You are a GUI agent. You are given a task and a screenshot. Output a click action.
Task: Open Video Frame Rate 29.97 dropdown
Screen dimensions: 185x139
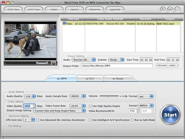(78, 106)
